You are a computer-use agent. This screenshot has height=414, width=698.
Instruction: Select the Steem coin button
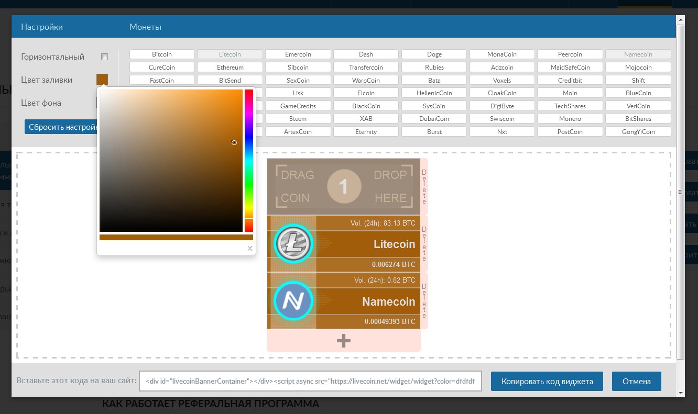[x=298, y=118]
